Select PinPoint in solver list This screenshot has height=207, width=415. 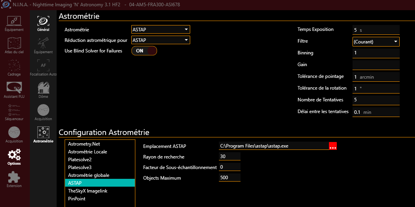[100, 198]
